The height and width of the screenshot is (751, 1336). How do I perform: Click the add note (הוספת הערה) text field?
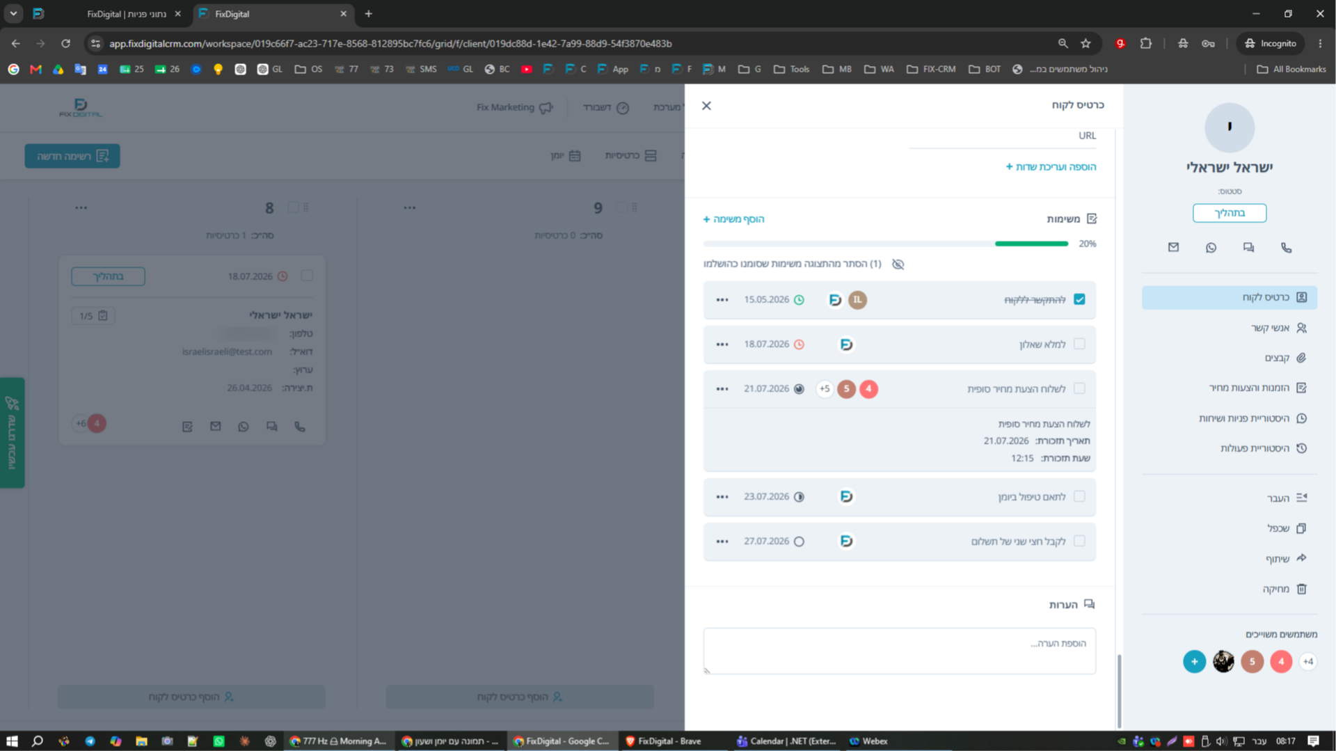pyautogui.click(x=900, y=651)
